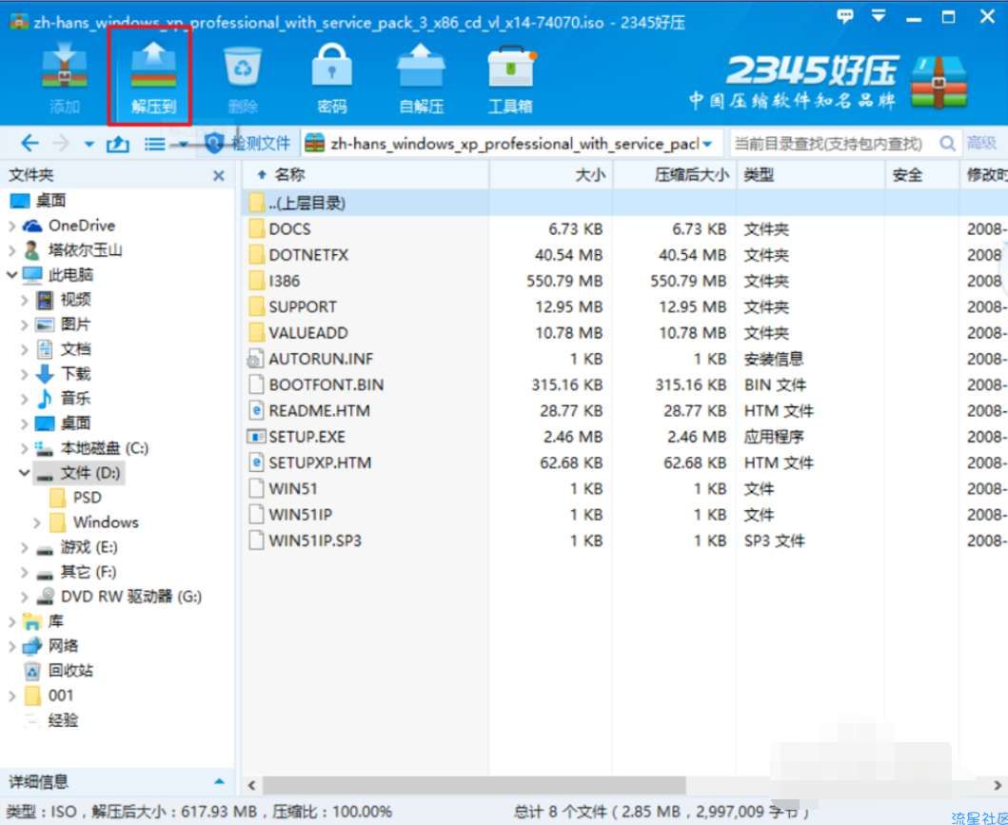Select the SETUP.EXE application file
The width and height of the screenshot is (1008, 825).
click(x=306, y=437)
